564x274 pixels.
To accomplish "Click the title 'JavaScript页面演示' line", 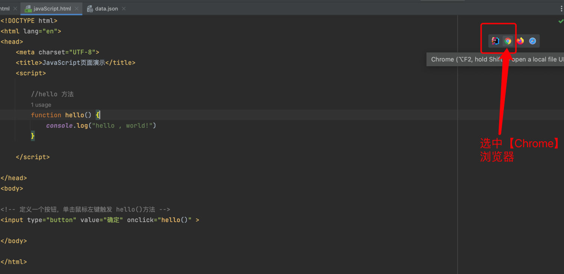I will (x=76, y=62).
